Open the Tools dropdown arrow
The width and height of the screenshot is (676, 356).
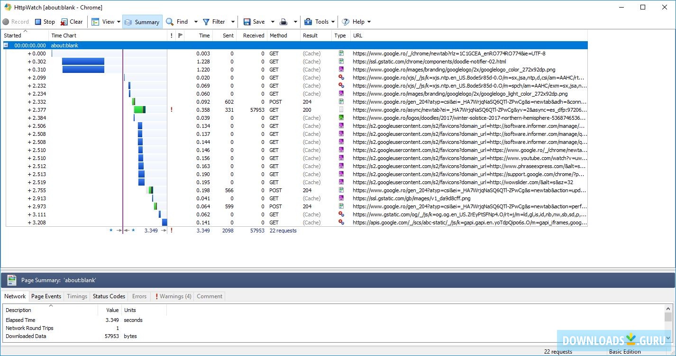(x=333, y=22)
